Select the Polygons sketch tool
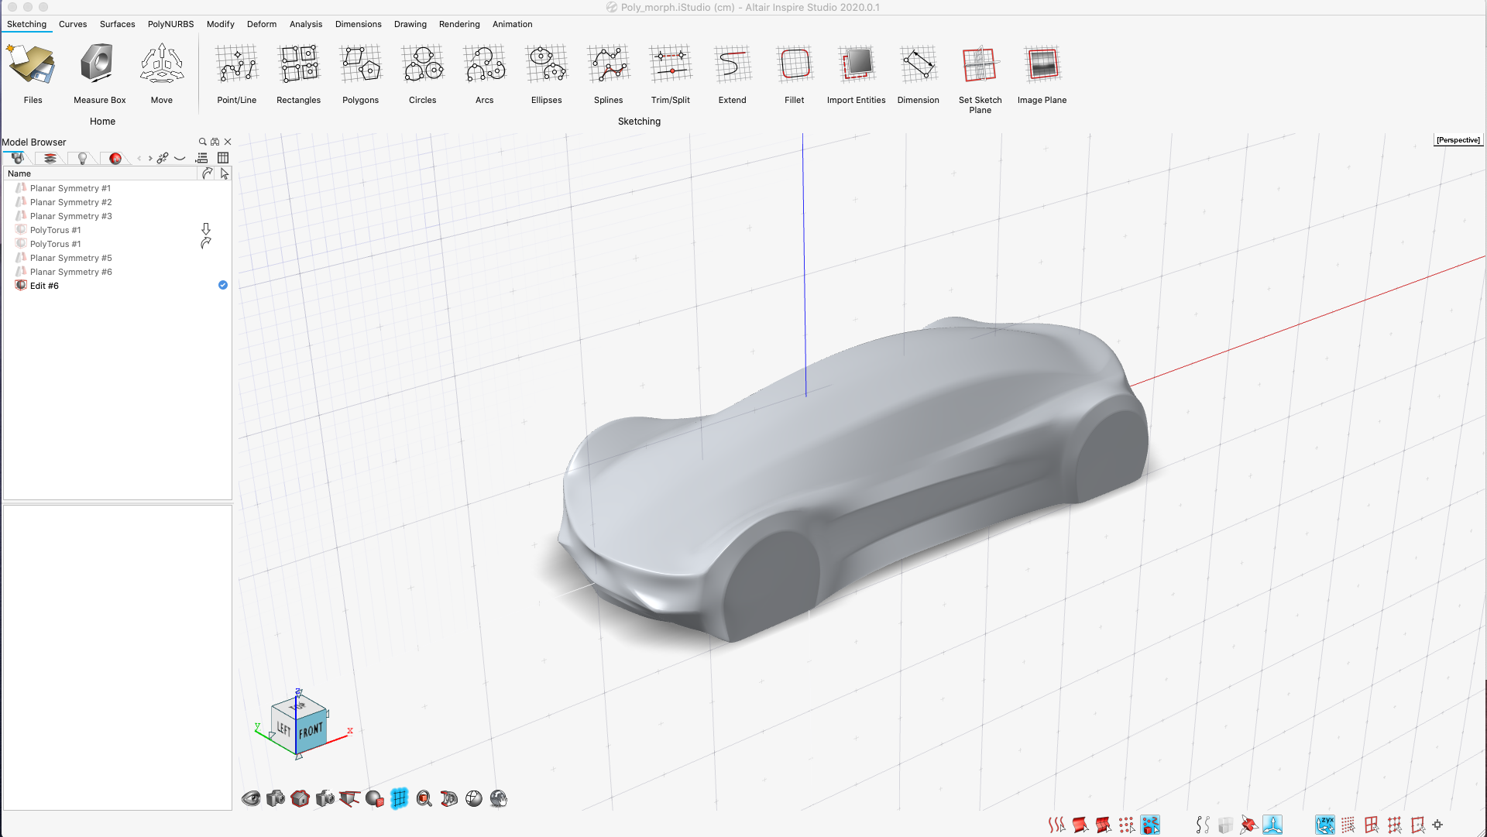 (361, 74)
